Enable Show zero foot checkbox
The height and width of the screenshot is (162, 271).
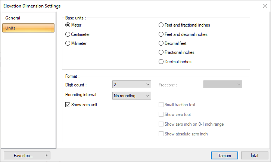click(161, 114)
